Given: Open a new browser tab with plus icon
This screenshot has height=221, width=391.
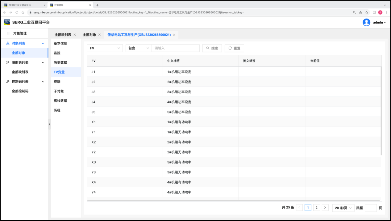Looking at the screenshot, I should (98, 5).
